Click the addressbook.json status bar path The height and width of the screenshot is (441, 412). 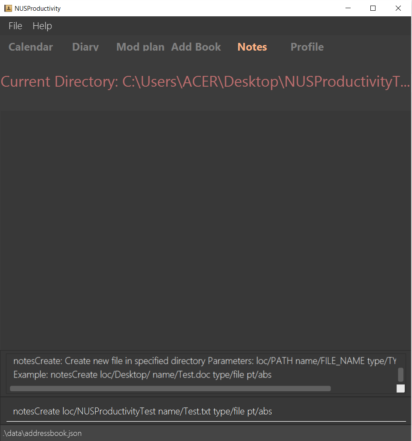[x=42, y=433]
